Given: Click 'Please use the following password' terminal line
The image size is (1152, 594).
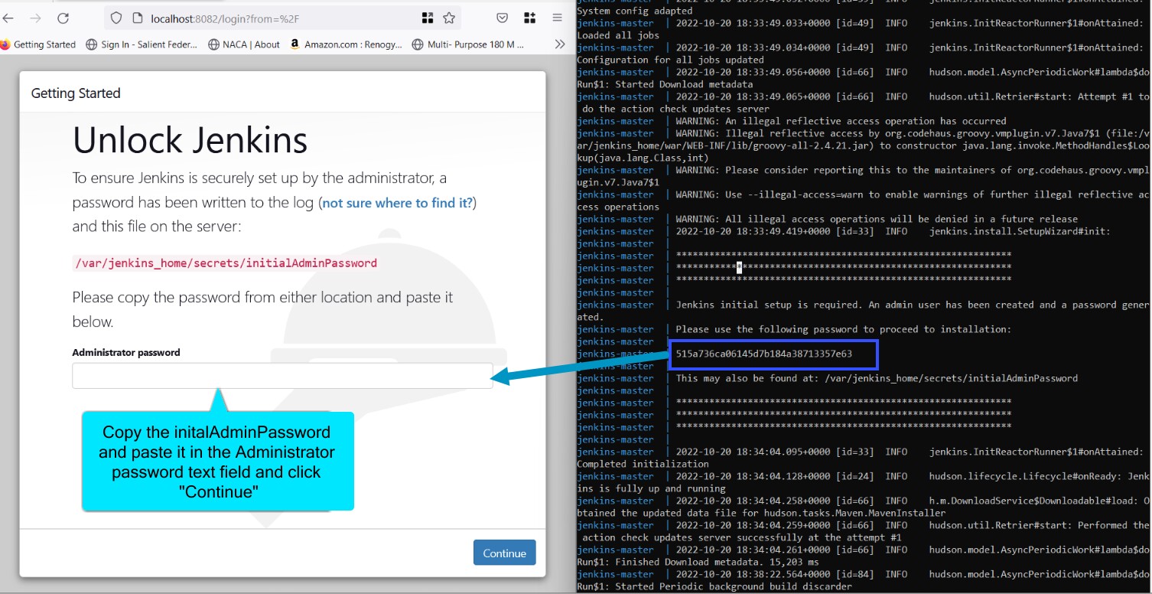Looking at the screenshot, I should (x=844, y=329).
